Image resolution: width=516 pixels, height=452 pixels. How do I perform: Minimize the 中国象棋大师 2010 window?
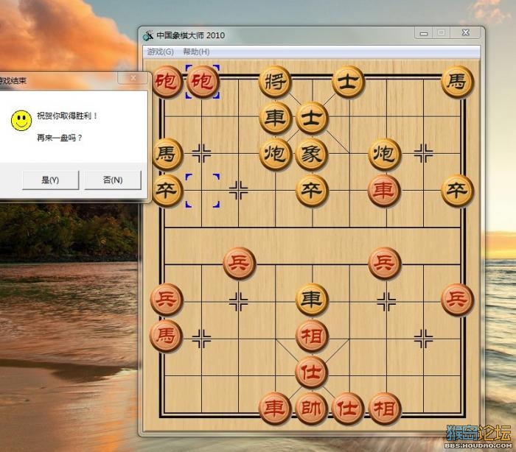tap(424, 33)
